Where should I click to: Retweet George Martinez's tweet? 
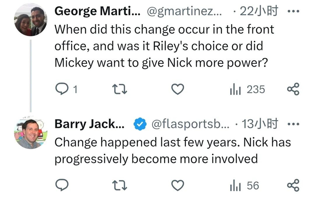click(120, 90)
